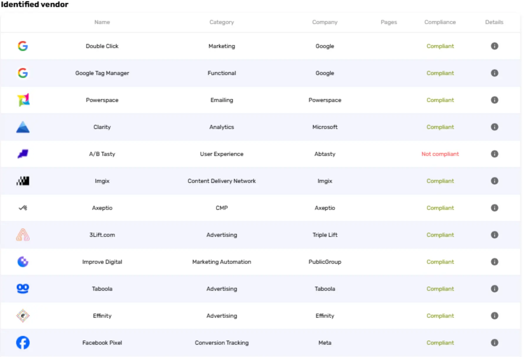
Task: Click the Content Delivery Network category cell
Action: (222, 181)
